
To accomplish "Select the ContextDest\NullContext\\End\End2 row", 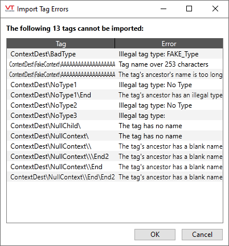I will (114, 177).
